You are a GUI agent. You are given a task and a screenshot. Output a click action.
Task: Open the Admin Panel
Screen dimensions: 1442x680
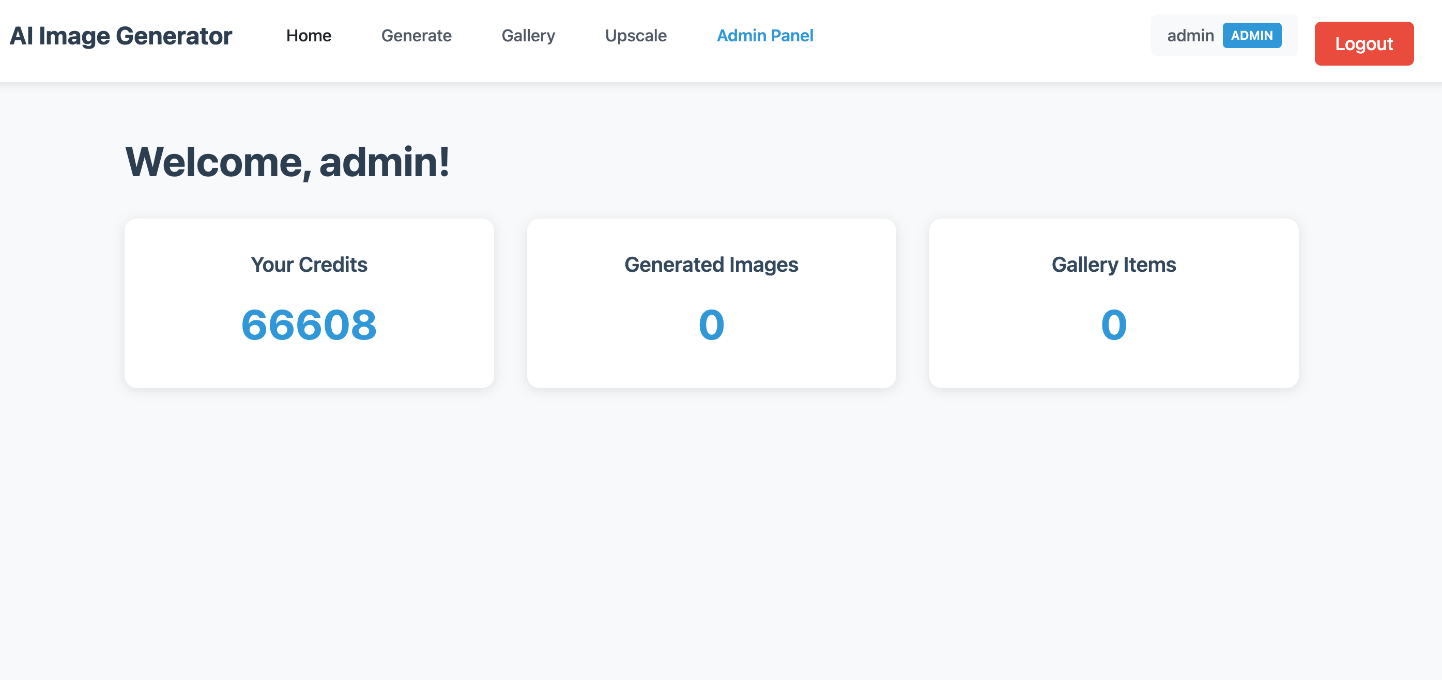[765, 35]
